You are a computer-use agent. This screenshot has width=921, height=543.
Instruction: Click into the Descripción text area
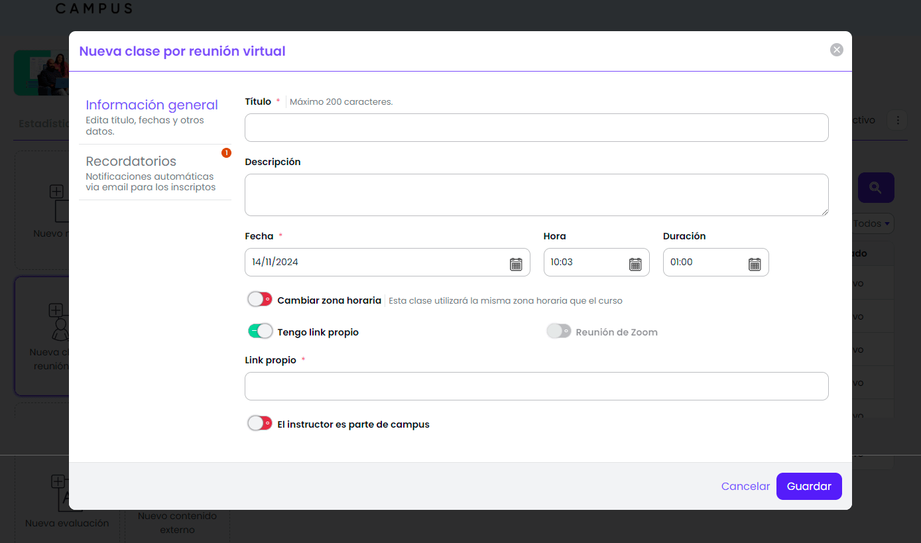click(536, 195)
